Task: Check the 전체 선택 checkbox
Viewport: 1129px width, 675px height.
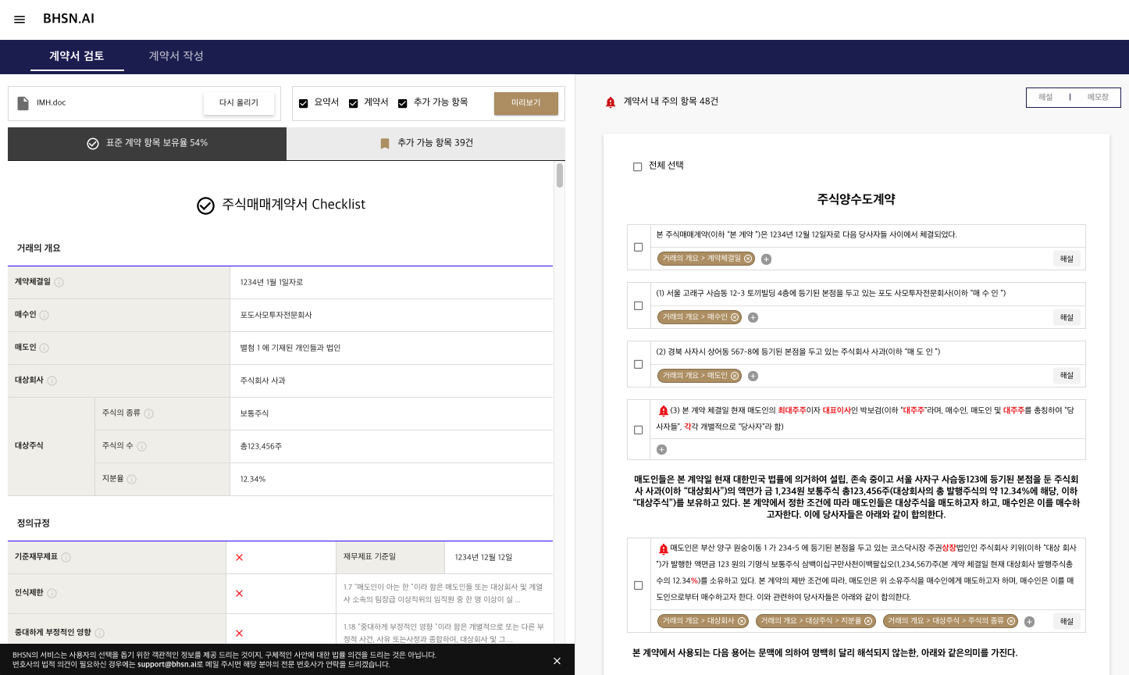Action: [x=637, y=166]
